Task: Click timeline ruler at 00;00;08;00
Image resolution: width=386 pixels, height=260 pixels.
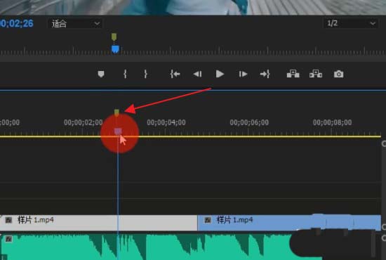Action: point(332,122)
